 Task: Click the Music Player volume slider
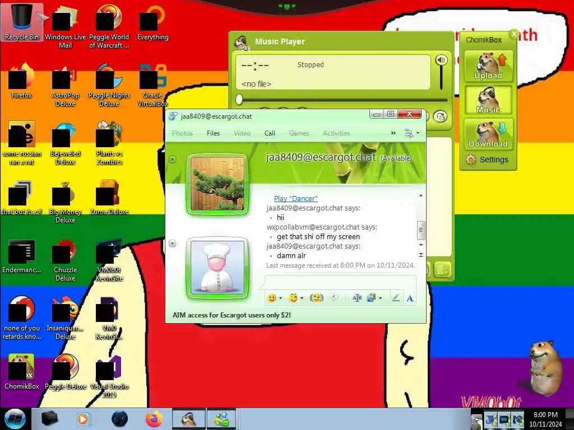(442, 78)
